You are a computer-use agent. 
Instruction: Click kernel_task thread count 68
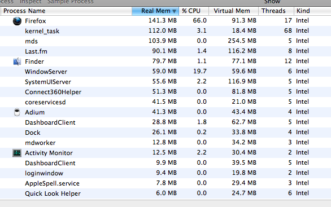click(x=288, y=30)
